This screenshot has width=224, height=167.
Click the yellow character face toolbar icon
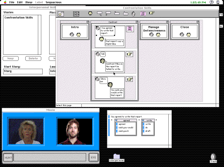click(90, 13)
